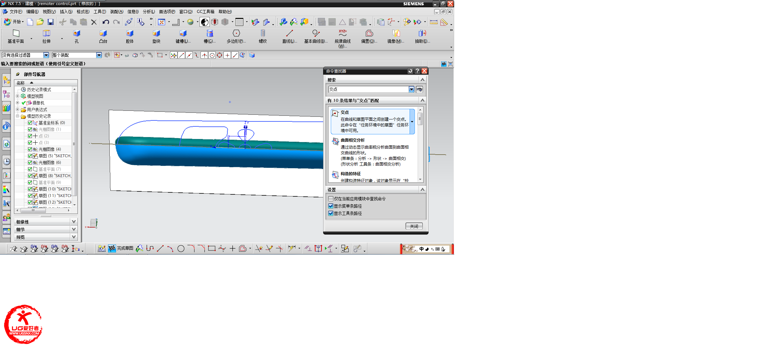This screenshot has width=758, height=347.
Task: Click the reset icon in Command Finder title bar
Action: coord(410,71)
